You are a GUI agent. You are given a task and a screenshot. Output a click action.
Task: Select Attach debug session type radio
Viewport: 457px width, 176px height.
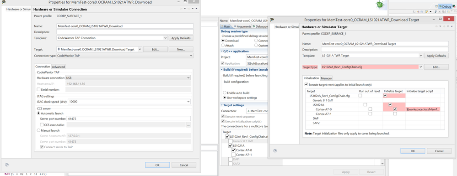coord(223,45)
